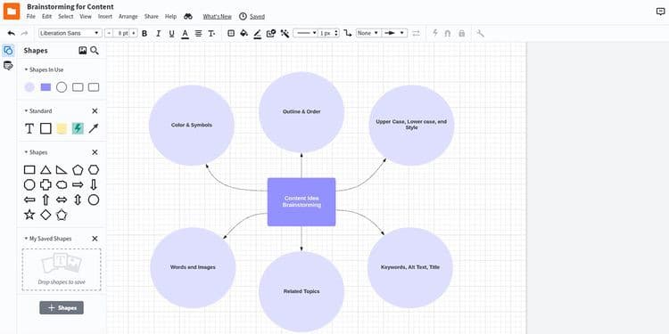
Task: Click the lock icon in toolbar
Action: 462,33
